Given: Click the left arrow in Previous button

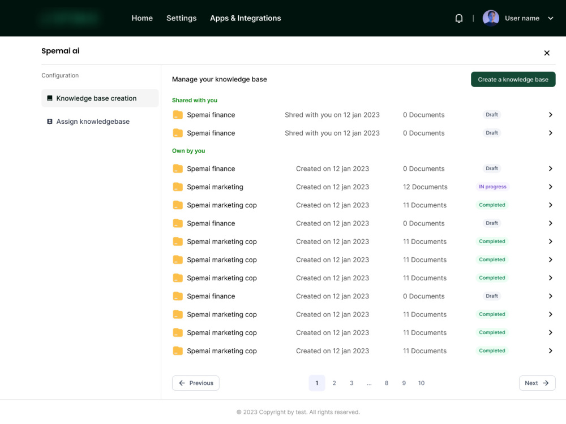Looking at the screenshot, I should (x=182, y=383).
